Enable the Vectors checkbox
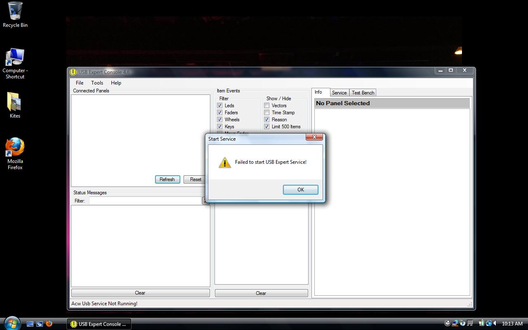The image size is (528, 330). click(267, 106)
